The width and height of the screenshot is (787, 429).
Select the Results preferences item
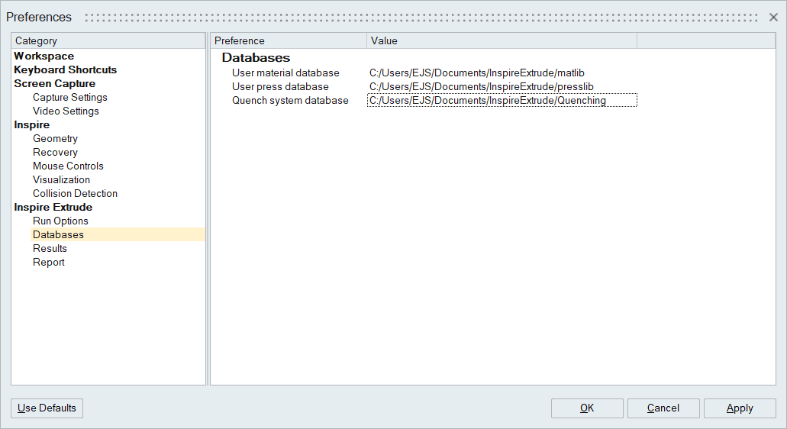50,249
